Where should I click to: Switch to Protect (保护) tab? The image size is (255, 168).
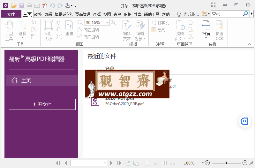point(128,14)
